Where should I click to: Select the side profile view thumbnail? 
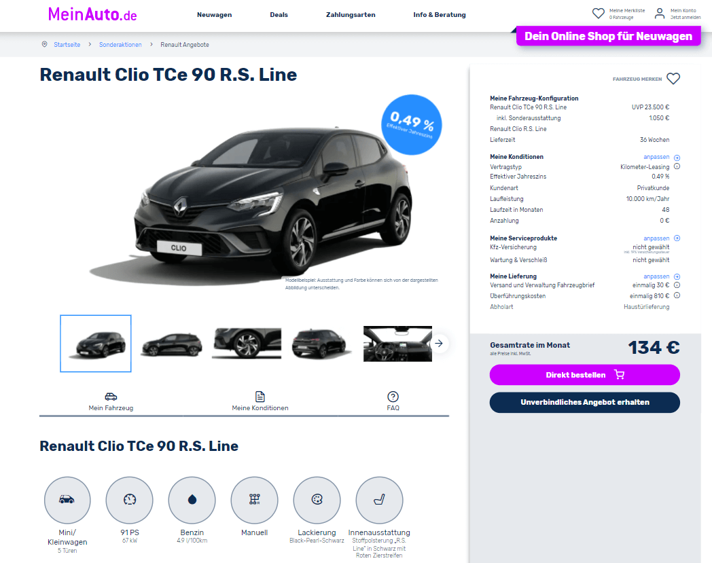pos(172,344)
